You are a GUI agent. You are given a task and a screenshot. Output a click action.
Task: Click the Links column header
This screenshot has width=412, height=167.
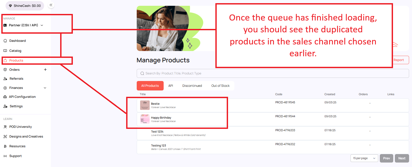tap(391, 94)
